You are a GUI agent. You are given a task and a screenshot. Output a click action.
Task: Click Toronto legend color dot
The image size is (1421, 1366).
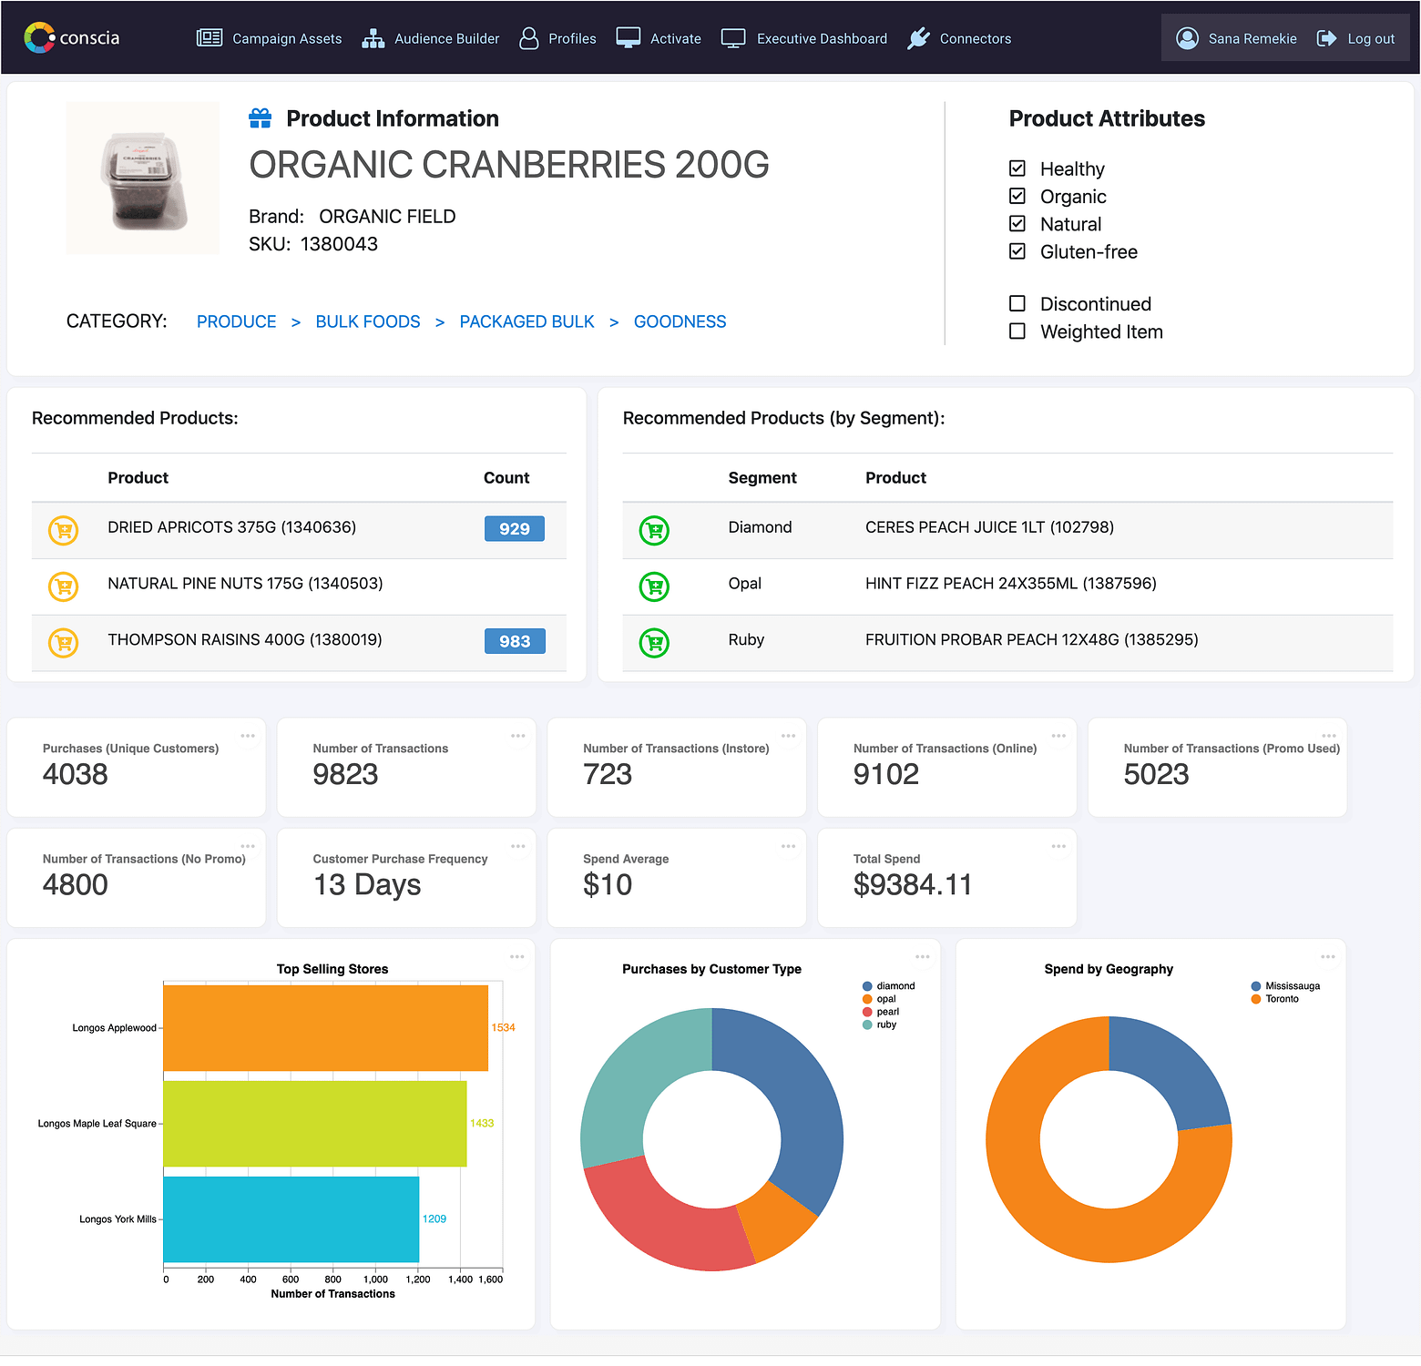pyautogui.click(x=1256, y=999)
